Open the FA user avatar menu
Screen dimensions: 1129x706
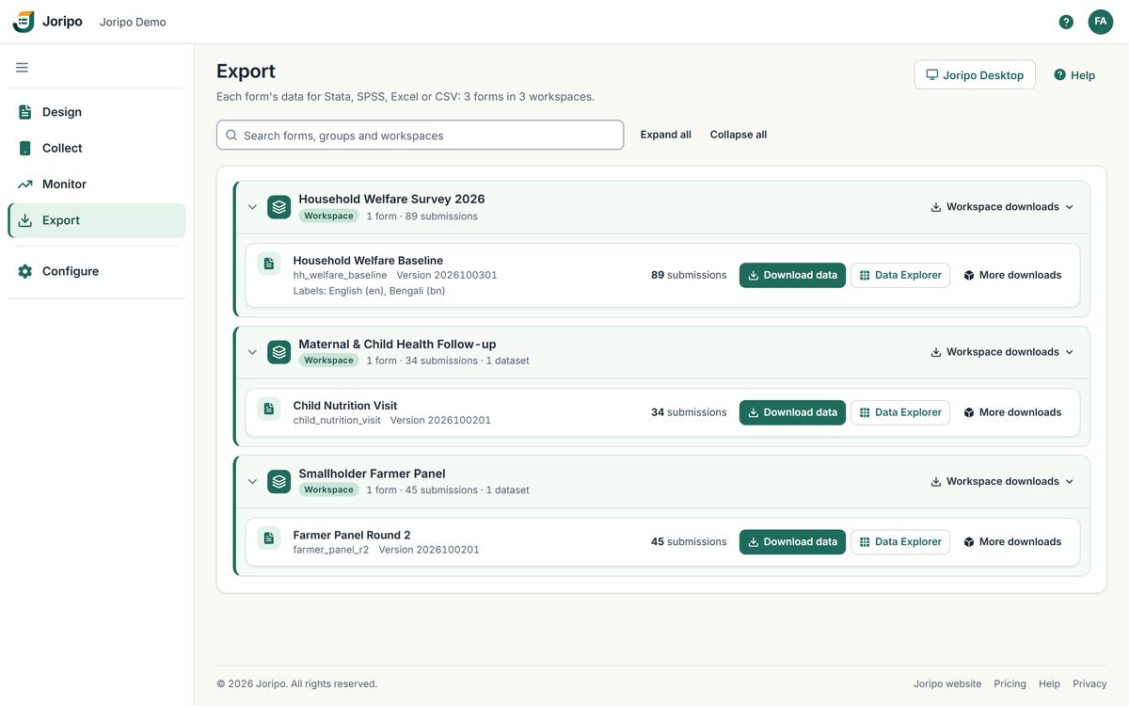click(1101, 22)
